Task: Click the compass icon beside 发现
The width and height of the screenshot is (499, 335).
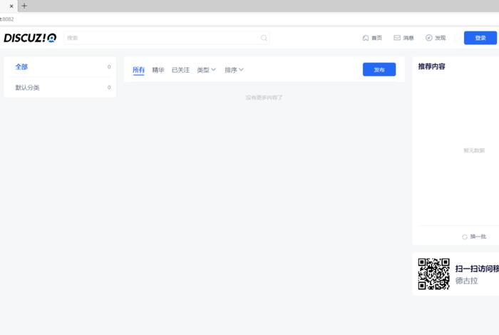Action: [428, 38]
